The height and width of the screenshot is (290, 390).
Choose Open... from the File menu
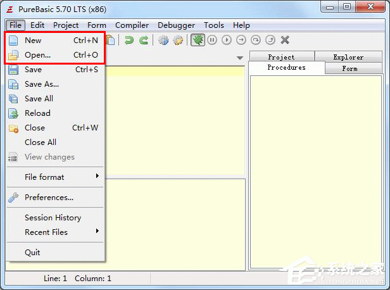click(x=55, y=55)
